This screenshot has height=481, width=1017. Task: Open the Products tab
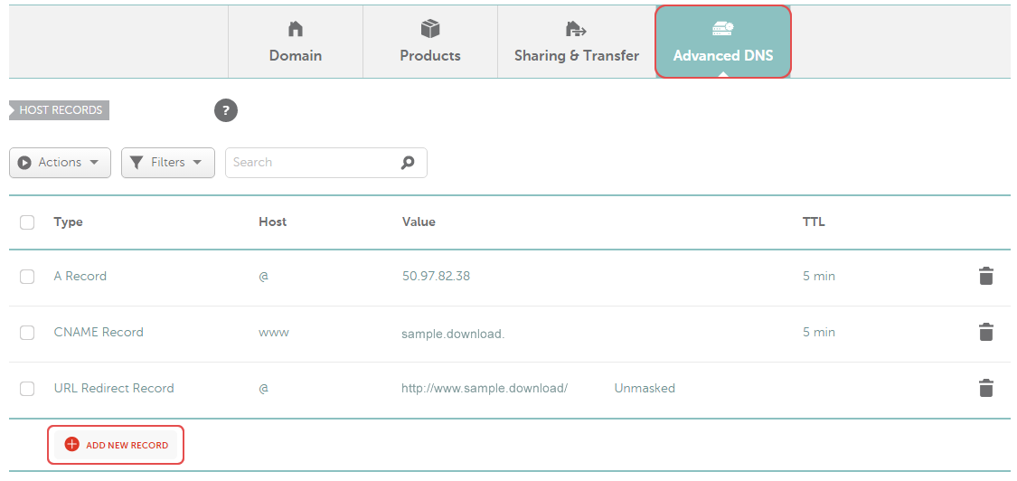pyautogui.click(x=430, y=42)
